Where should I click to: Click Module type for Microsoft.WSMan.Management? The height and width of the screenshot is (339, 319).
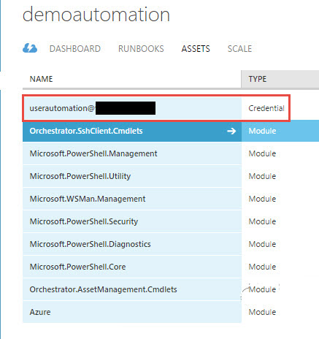coord(262,199)
